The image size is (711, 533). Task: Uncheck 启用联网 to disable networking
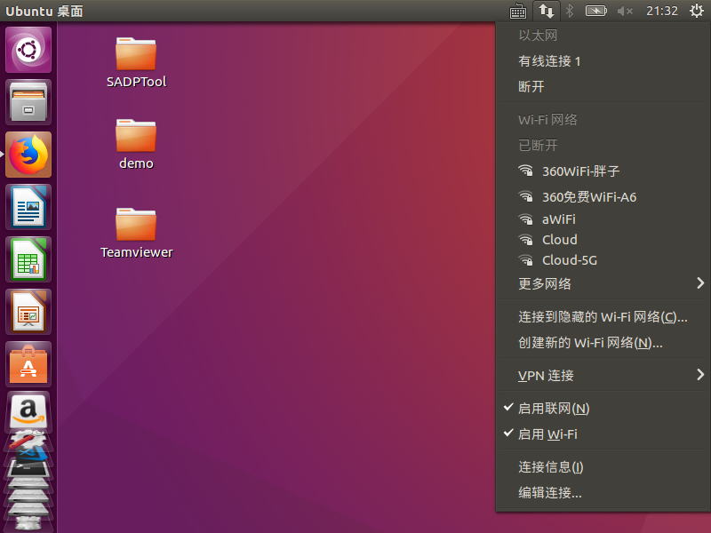coord(552,408)
